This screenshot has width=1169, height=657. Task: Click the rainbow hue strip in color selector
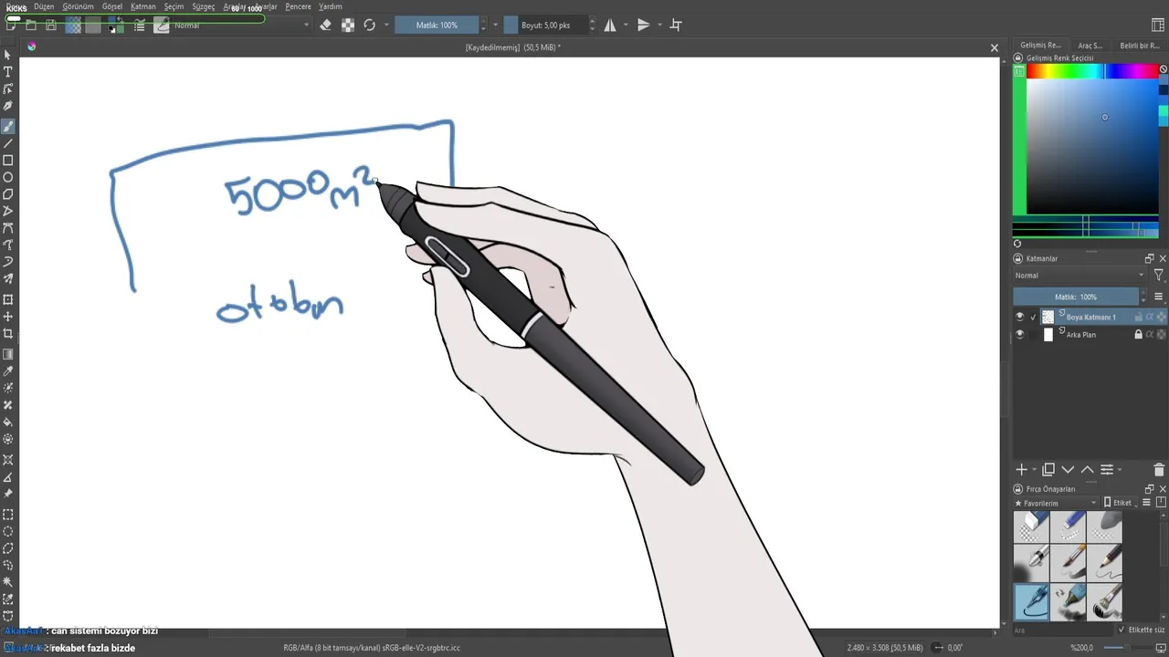[1092, 71]
